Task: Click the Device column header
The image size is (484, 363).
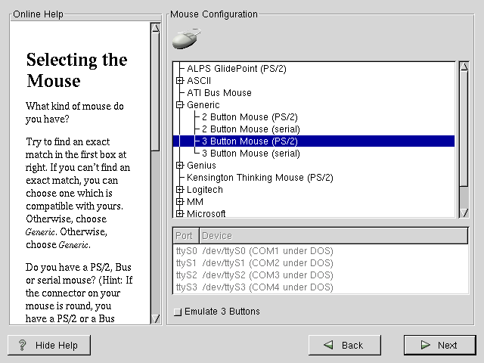Action: tap(333, 236)
